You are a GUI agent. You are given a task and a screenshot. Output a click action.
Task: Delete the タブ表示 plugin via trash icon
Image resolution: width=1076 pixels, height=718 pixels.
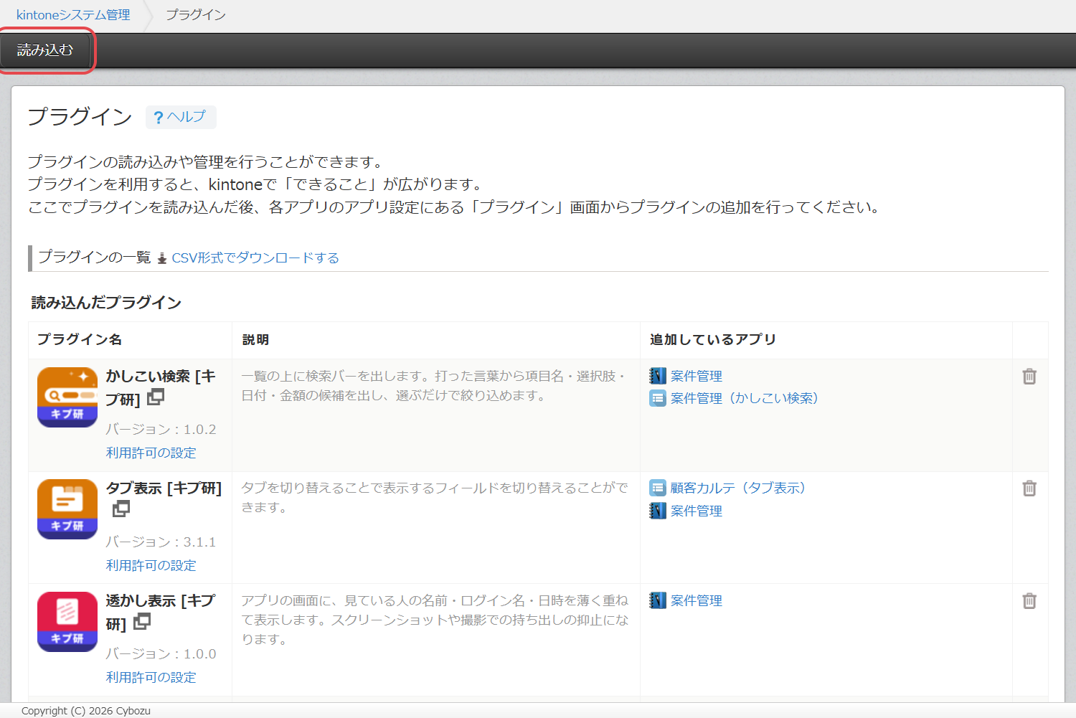1029,488
